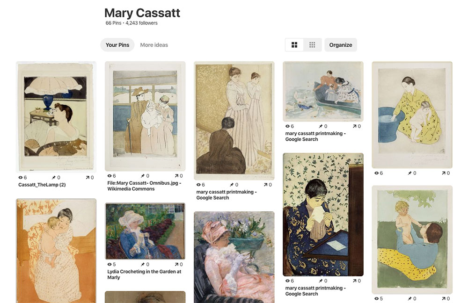Click the pin icon under Lydia Crocheting pin
This screenshot has height=303, width=468.
143,265
